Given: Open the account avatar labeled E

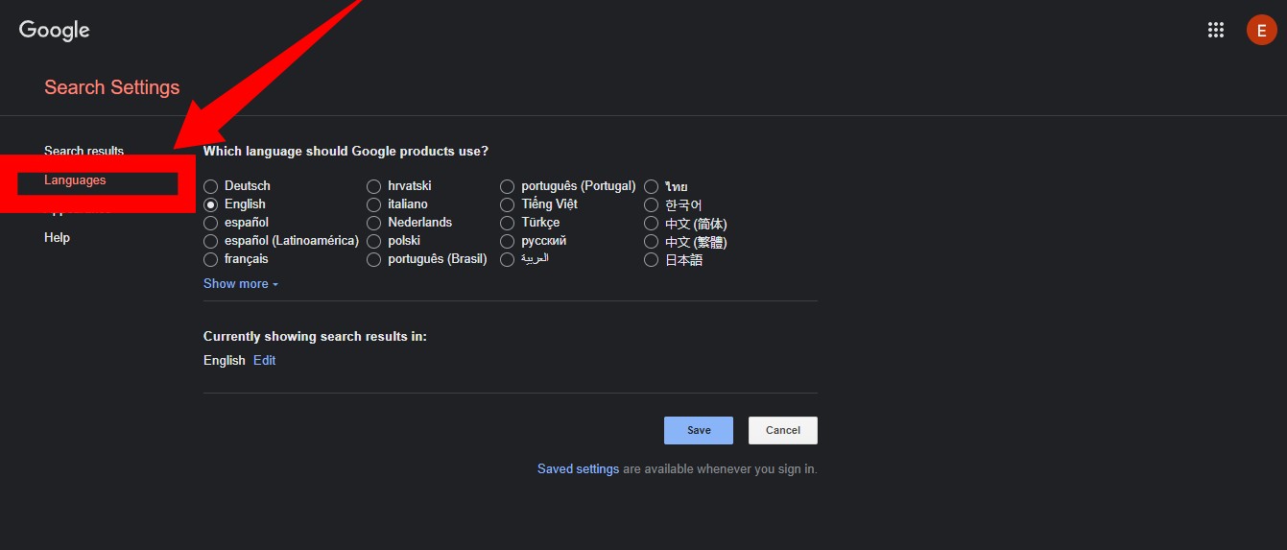Looking at the screenshot, I should pyautogui.click(x=1261, y=30).
